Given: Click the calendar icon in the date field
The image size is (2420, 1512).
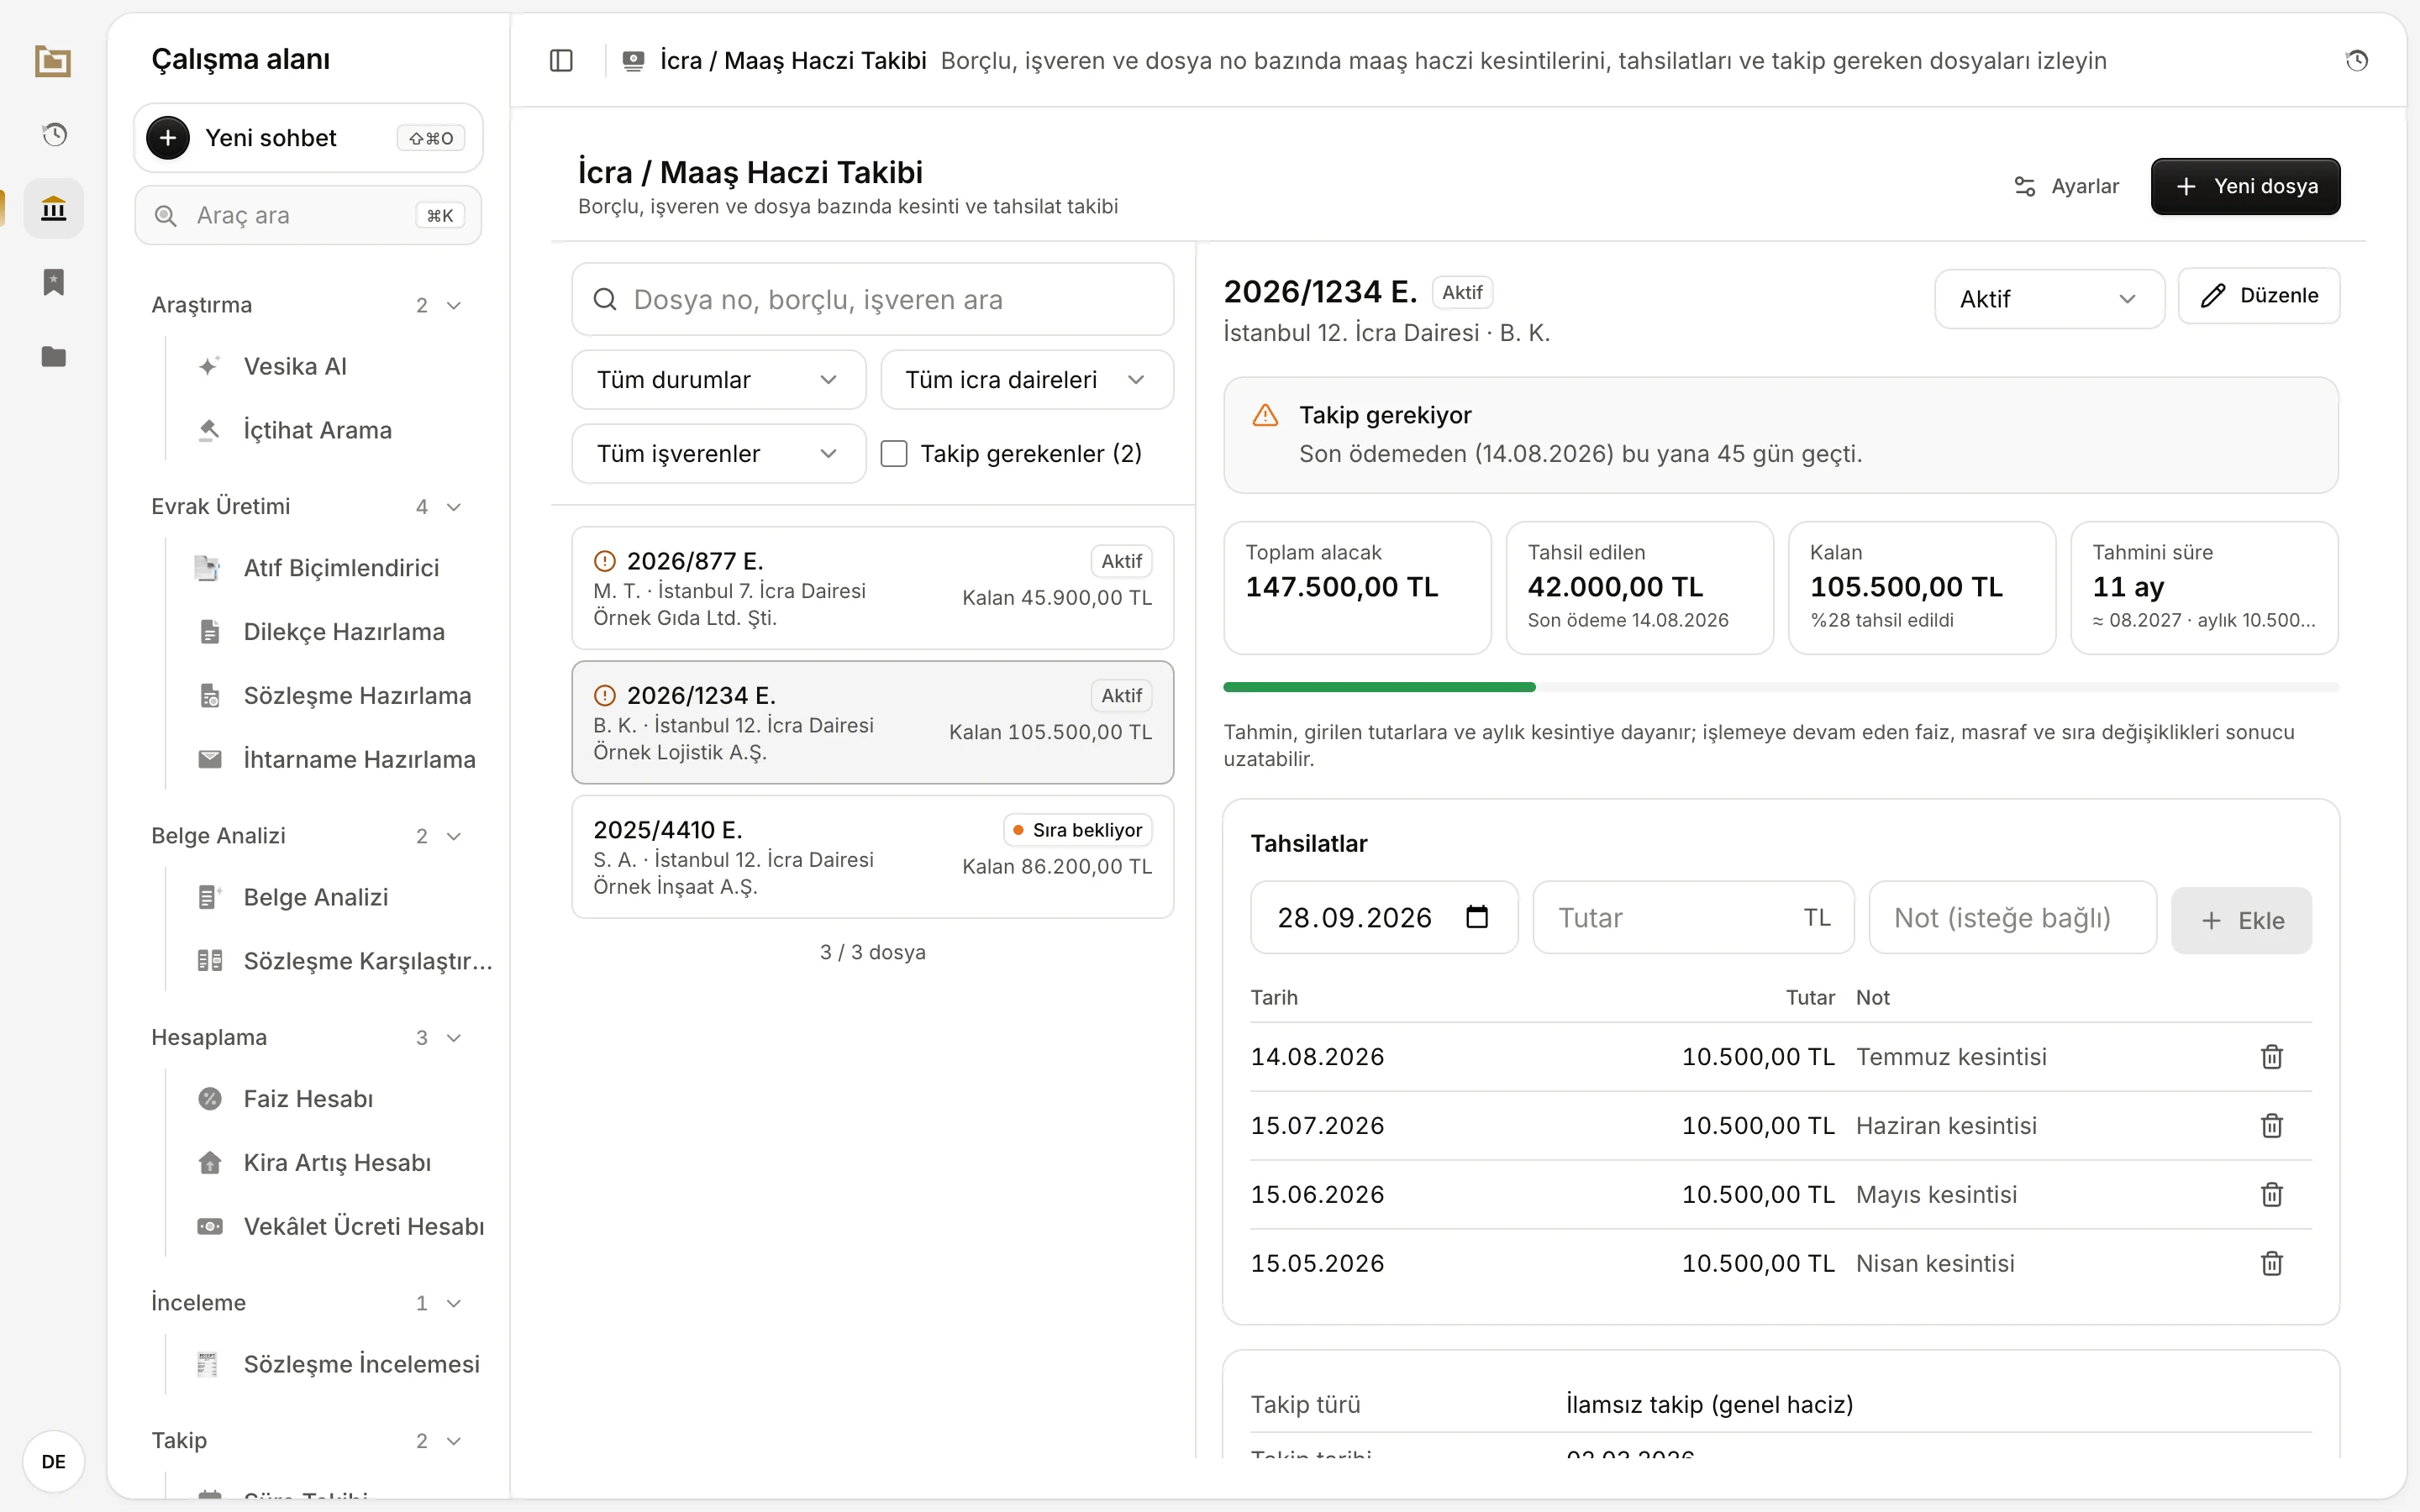Looking at the screenshot, I should pyautogui.click(x=1477, y=917).
